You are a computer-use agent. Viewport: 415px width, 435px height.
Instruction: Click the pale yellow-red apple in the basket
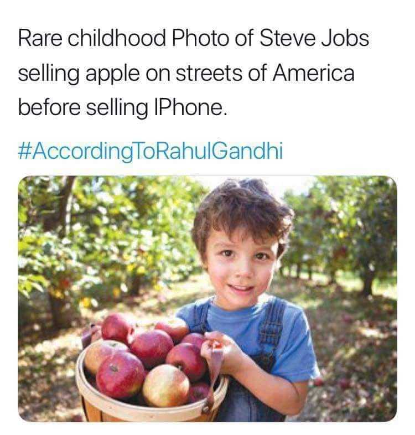(166, 386)
